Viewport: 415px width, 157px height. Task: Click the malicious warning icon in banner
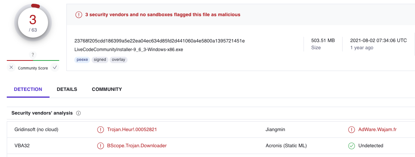click(79, 15)
